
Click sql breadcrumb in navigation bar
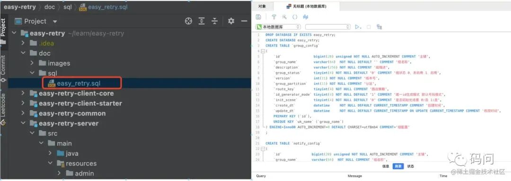[x=68, y=7]
